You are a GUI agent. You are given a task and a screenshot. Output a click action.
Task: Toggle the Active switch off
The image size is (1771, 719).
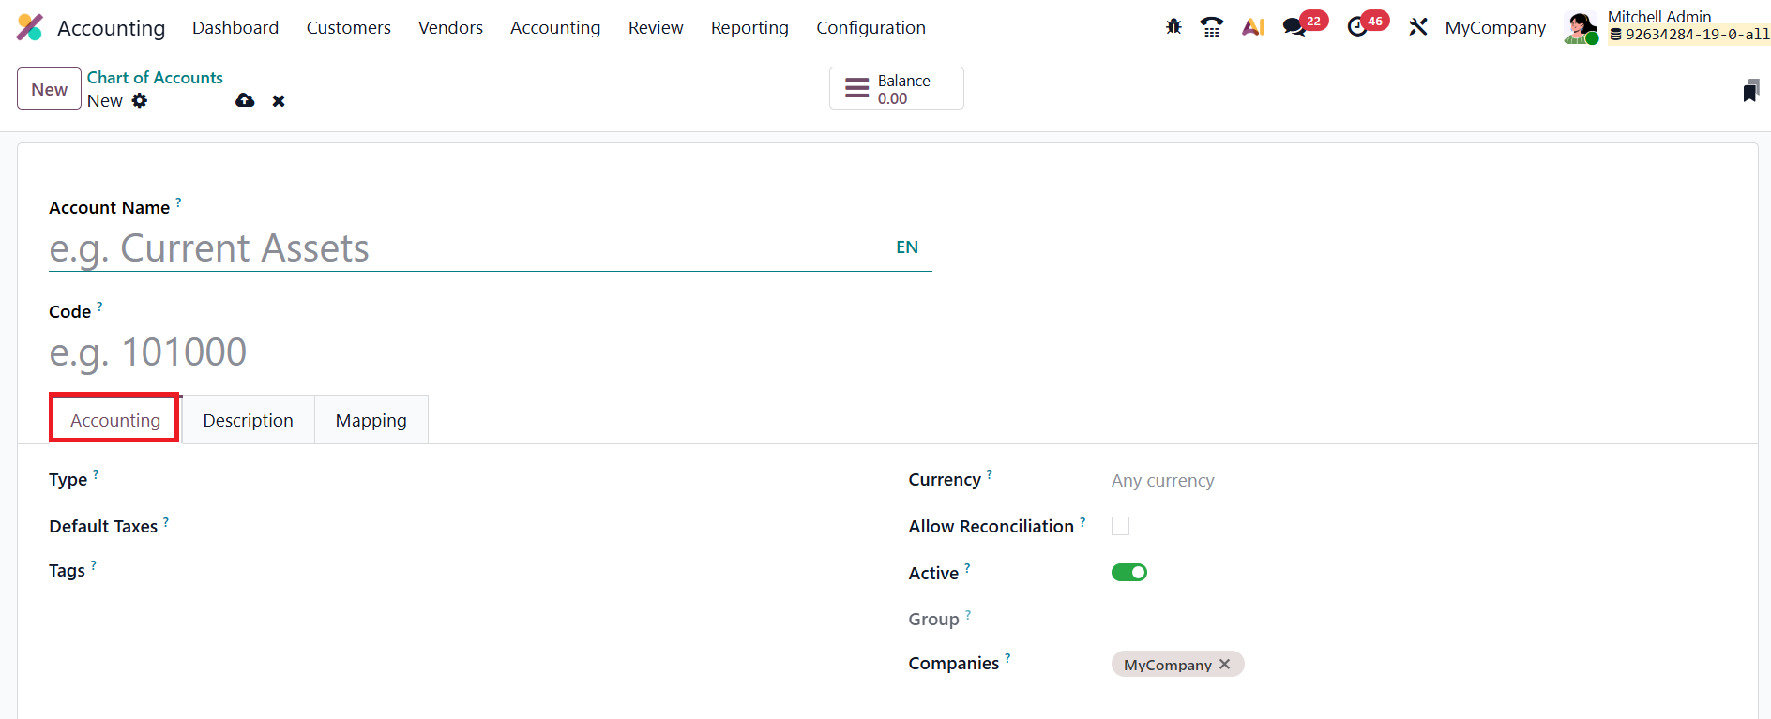1129,573
